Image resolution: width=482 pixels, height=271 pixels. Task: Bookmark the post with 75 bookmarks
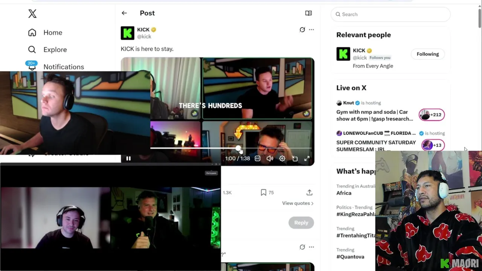pyautogui.click(x=264, y=193)
